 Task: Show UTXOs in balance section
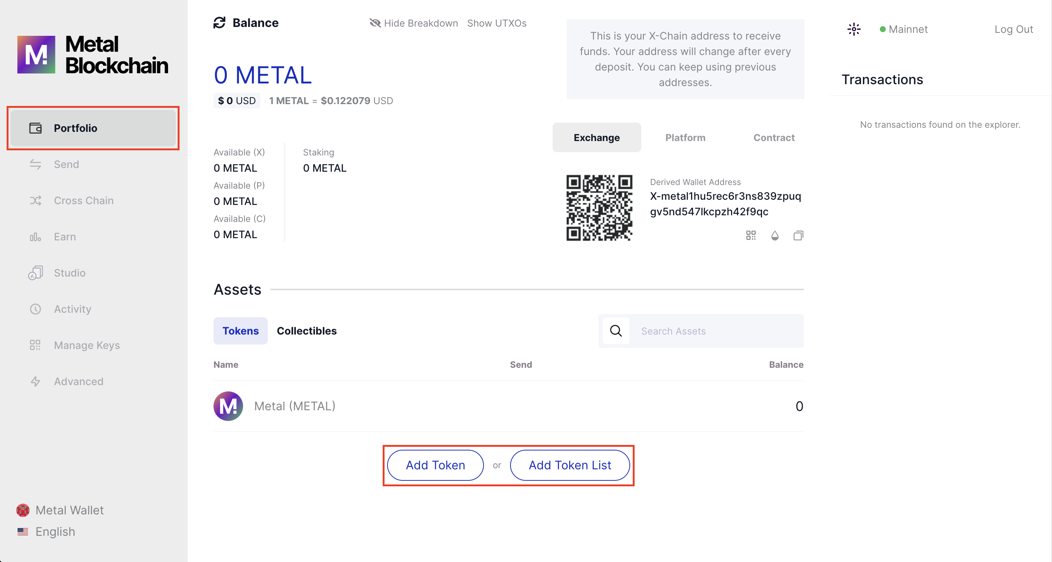pyautogui.click(x=496, y=23)
